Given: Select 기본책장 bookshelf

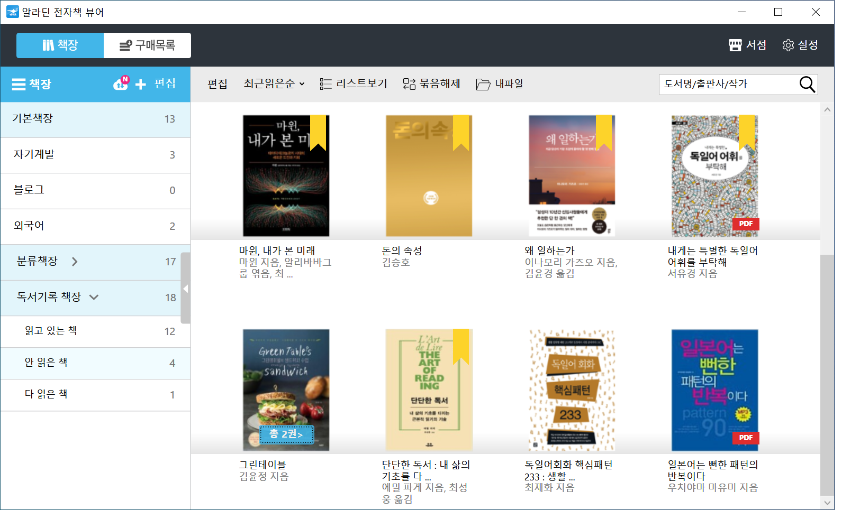Looking at the screenshot, I should [95, 119].
